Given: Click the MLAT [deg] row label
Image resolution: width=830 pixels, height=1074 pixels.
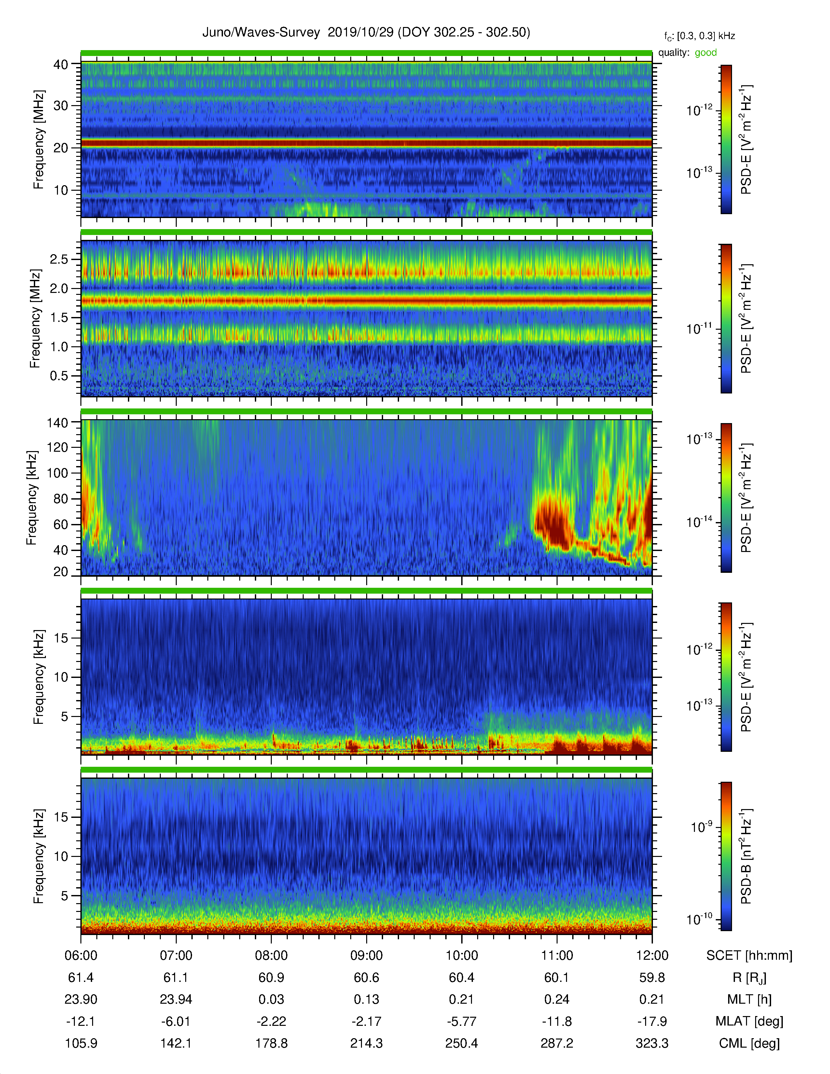Looking at the screenshot, I should (x=749, y=1021).
